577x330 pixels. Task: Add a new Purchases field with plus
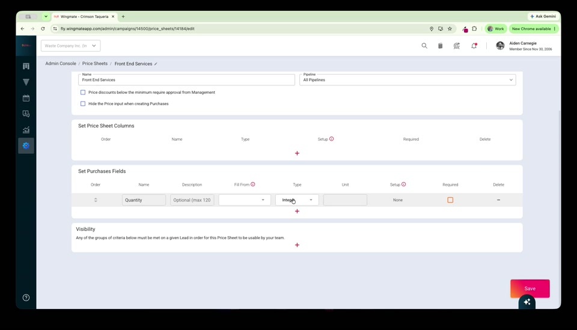point(297,211)
